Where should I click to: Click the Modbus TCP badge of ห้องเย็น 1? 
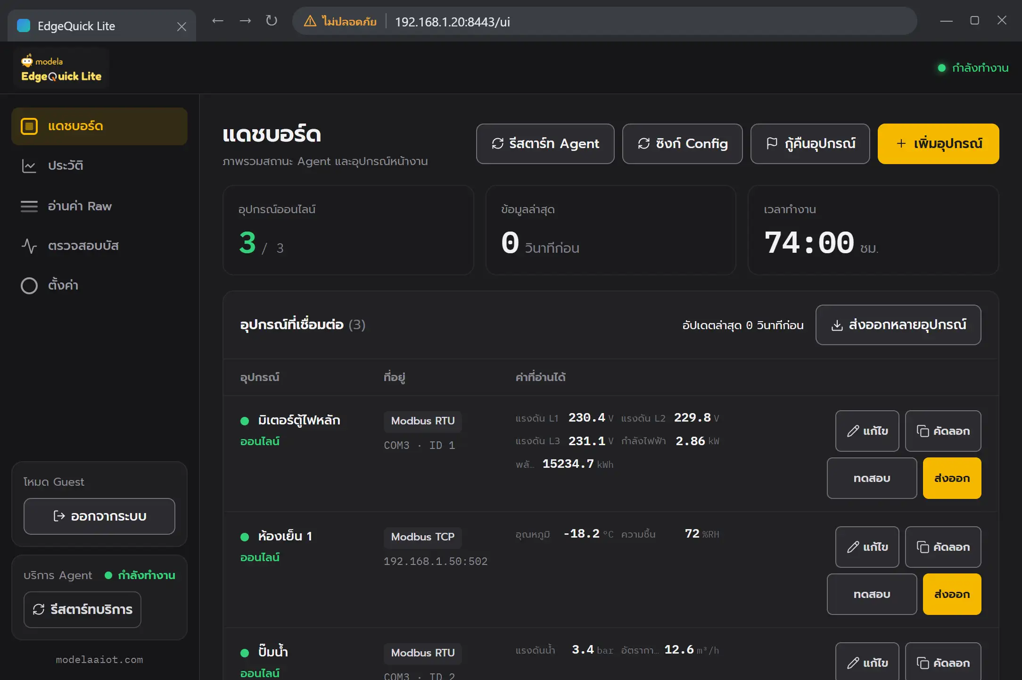coord(422,537)
